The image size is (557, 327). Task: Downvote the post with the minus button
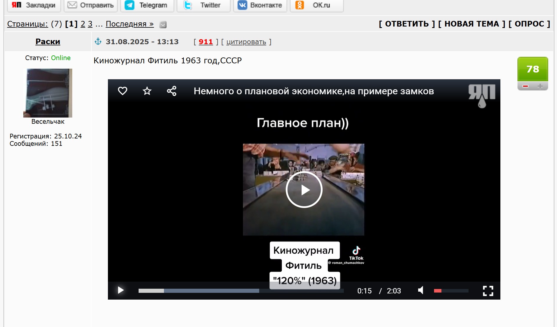point(525,86)
